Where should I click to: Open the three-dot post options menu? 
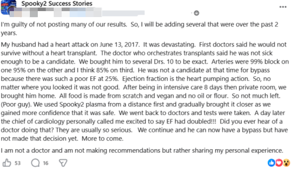point(283,7)
